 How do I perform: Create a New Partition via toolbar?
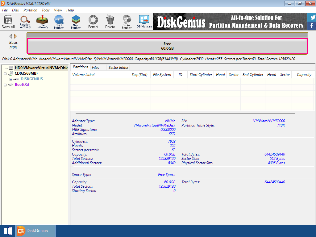pyautogui.click(x=76, y=22)
